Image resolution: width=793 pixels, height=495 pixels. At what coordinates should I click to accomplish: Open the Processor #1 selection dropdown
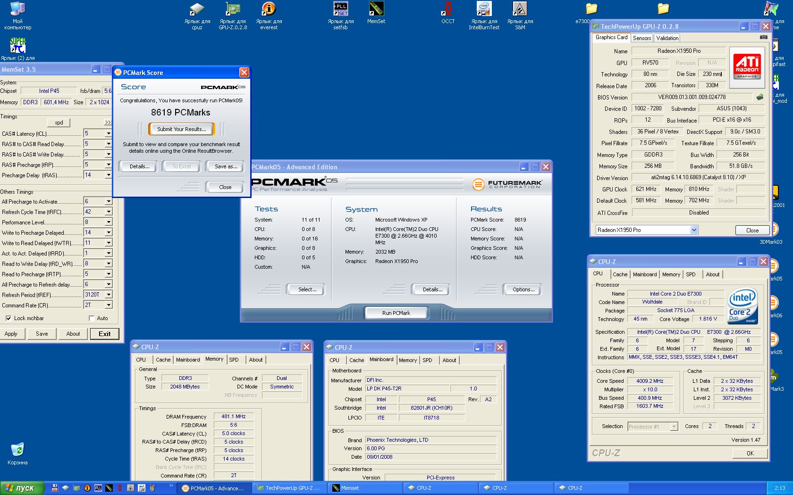[653, 427]
